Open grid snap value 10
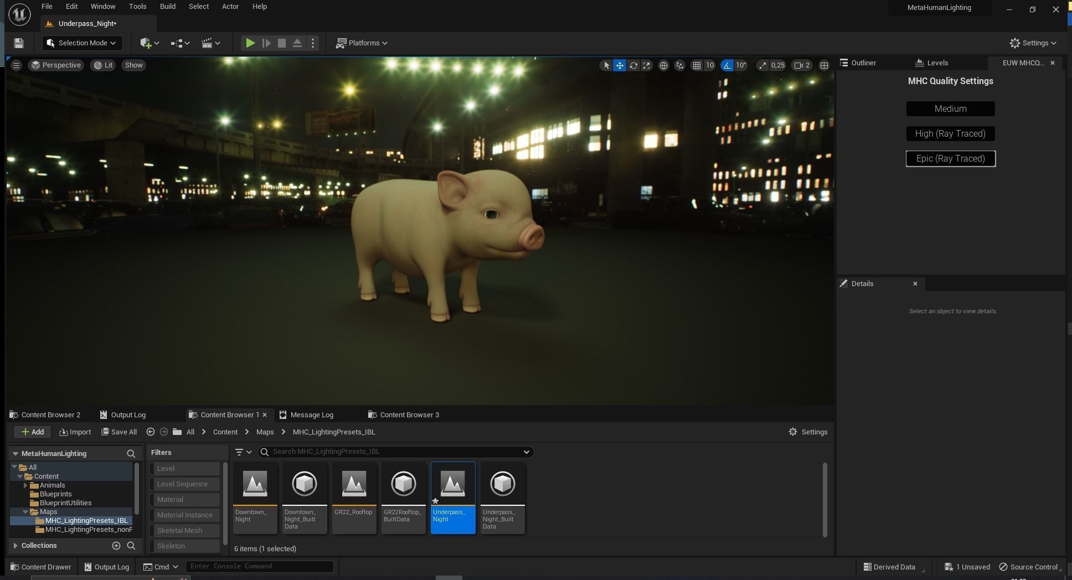Viewport: 1072px width, 580px height. tap(709, 65)
